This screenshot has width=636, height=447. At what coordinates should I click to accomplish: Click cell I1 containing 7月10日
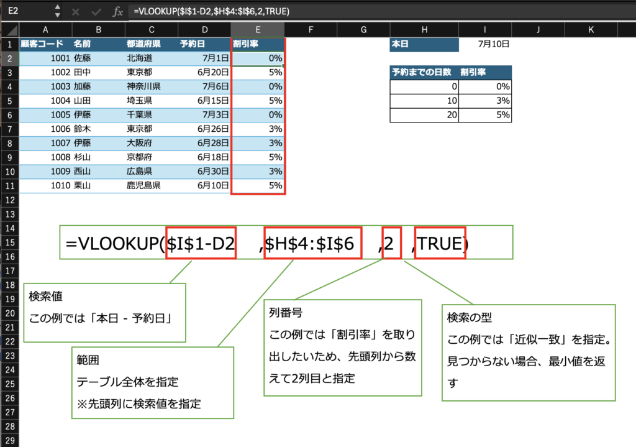point(485,44)
